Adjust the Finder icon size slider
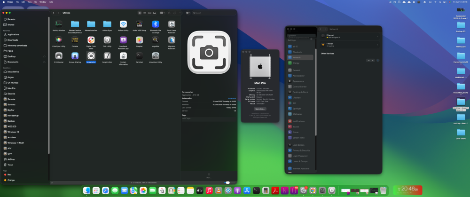470x197 pixels. 228,182
